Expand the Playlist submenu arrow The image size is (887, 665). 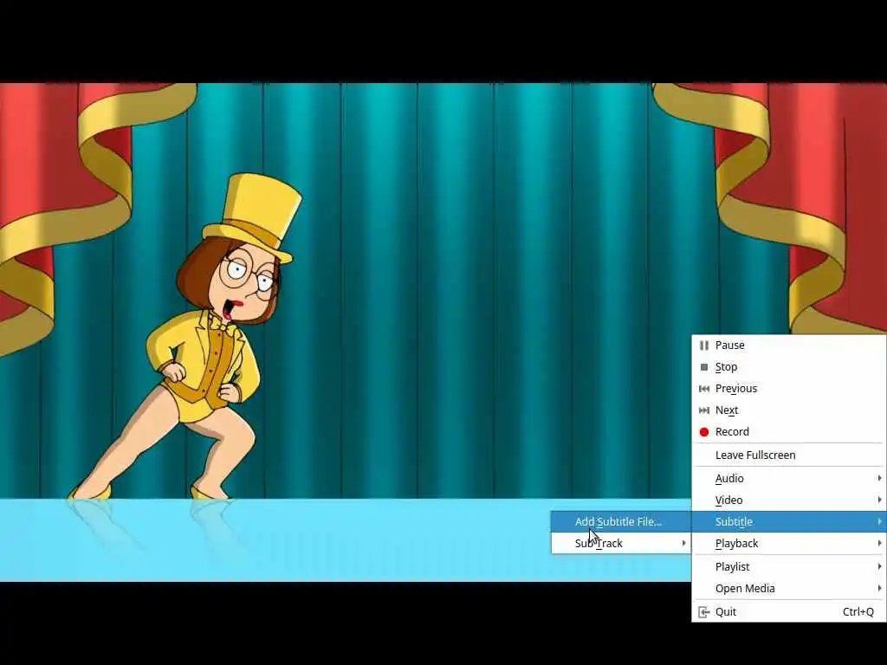pos(879,566)
